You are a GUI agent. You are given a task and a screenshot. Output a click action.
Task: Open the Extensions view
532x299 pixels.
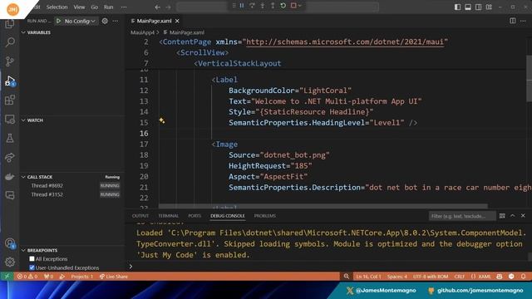[x=10, y=100]
